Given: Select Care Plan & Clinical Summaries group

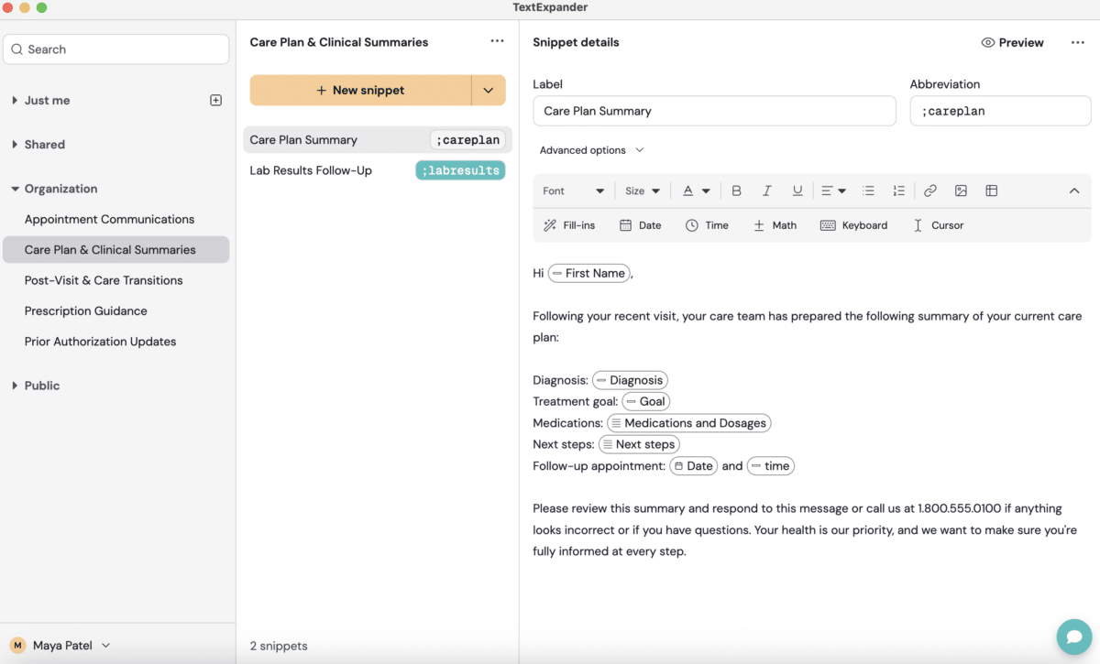Looking at the screenshot, I should coord(115,250).
